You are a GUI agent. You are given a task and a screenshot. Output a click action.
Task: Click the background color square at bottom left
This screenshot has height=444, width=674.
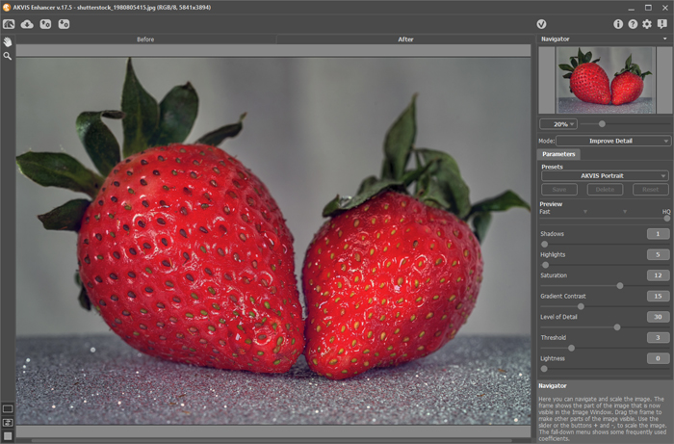[x=8, y=435]
